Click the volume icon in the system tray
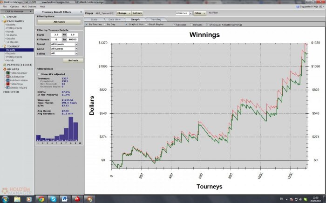The width and height of the screenshot is (326, 203). [301, 199]
